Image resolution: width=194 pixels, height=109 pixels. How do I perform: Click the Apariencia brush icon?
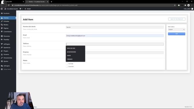click(x=2, y=48)
